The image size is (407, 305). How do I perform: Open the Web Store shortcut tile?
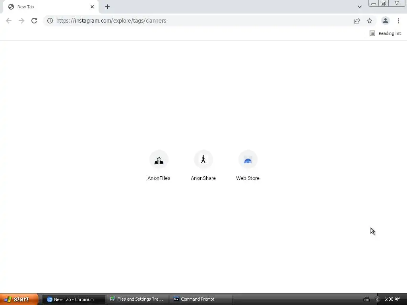coord(248,165)
